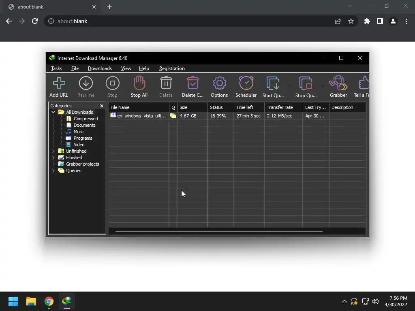Image resolution: width=415 pixels, height=311 pixels.
Task: Sort by Time left column header
Action: click(249, 107)
